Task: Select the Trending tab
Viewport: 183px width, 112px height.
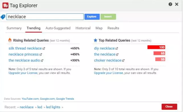Action: click(x=34, y=28)
